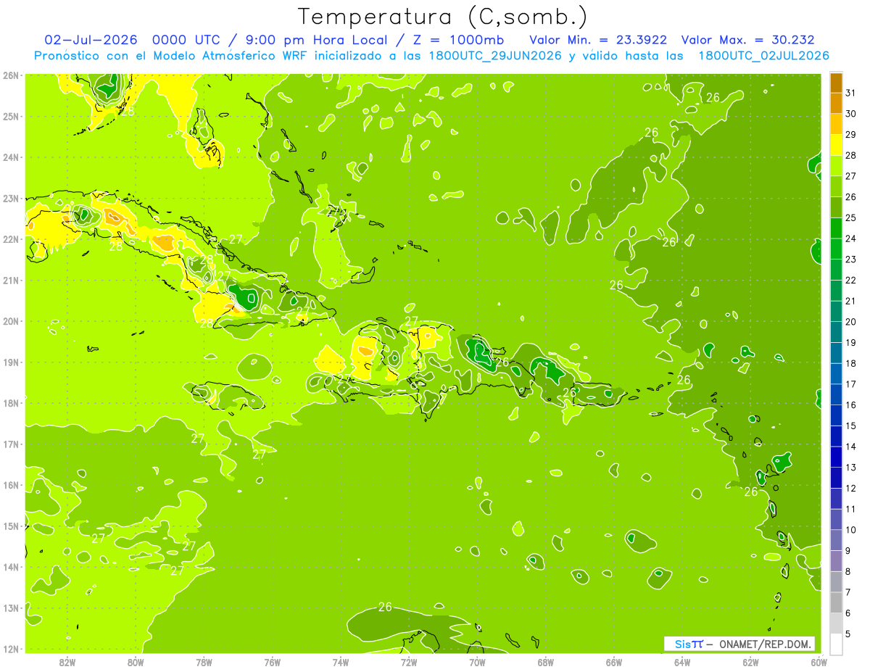The width and height of the screenshot is (870, 672).
Task: Click the 78W longitude axis label
Action: 204,662
